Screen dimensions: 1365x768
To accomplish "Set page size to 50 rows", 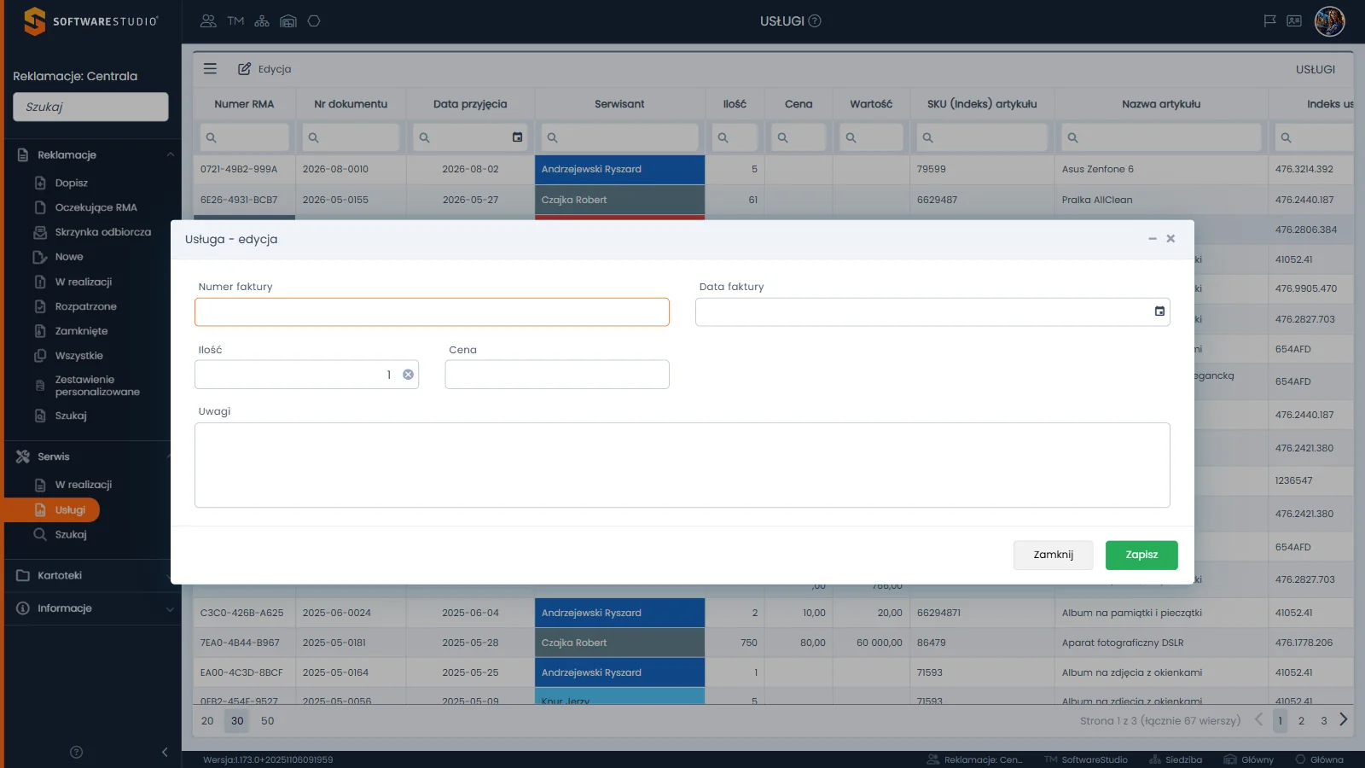I will (x=267, y=721).
